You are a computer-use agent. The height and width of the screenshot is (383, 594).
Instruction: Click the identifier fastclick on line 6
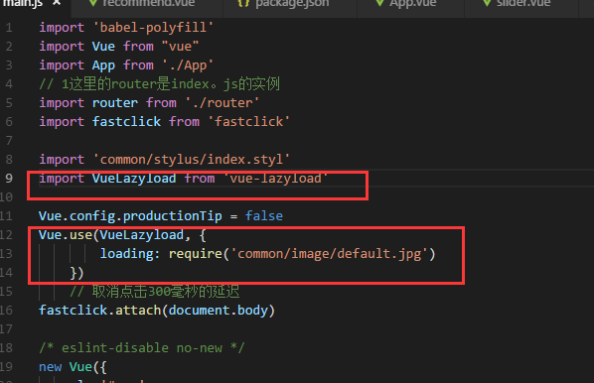coord(126,122)
